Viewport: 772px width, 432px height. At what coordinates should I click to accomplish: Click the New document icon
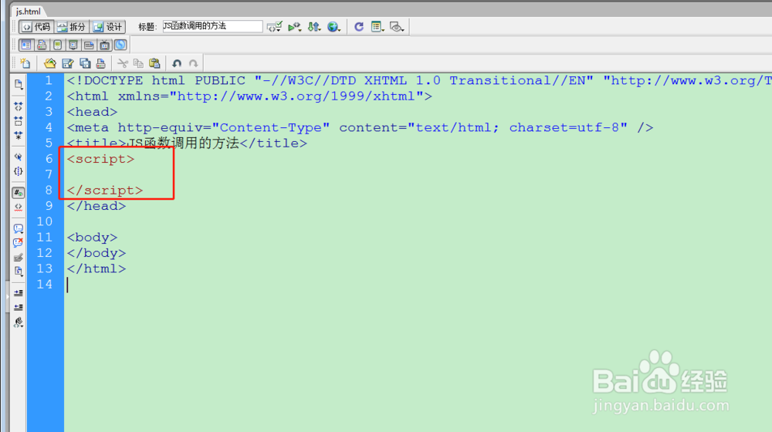(x=25, y=63)
